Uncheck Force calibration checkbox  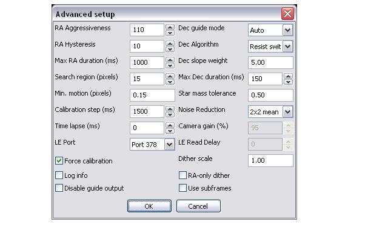59,161
